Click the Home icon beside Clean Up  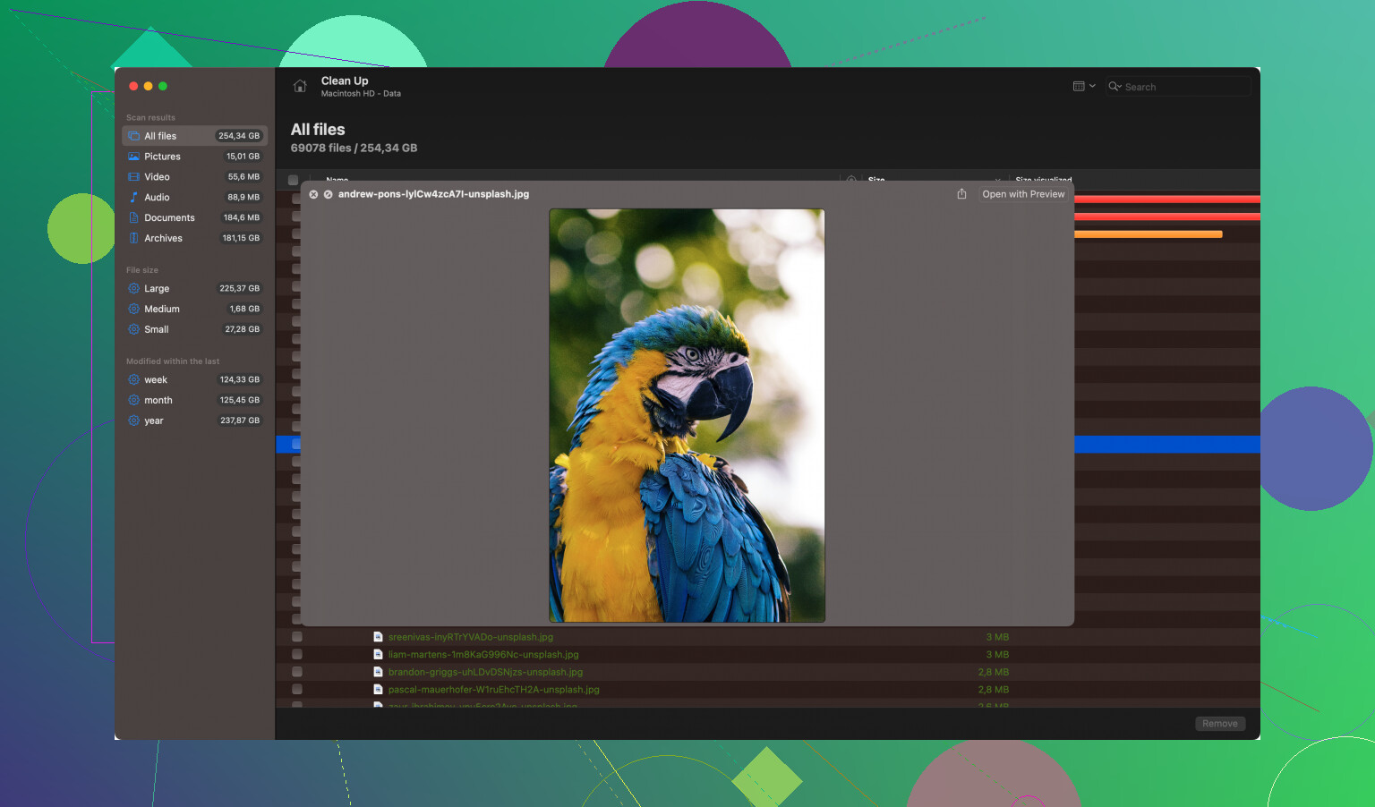(300, 87)
